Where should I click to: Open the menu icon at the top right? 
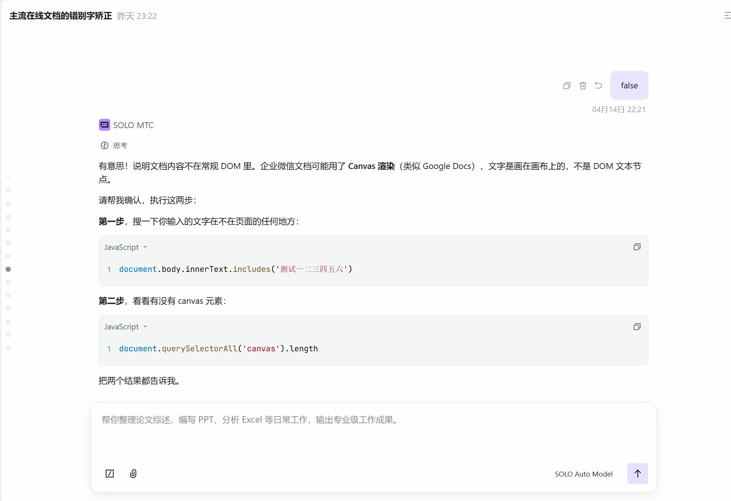click(727, 16)
